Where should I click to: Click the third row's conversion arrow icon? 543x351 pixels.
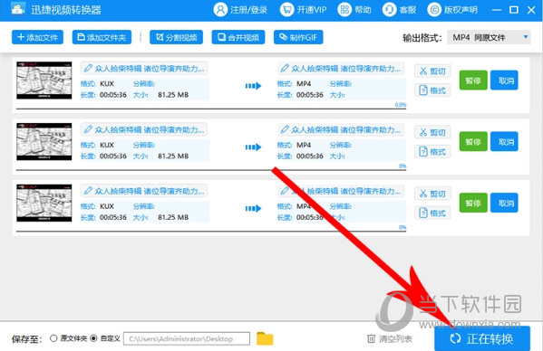point(253,208)
